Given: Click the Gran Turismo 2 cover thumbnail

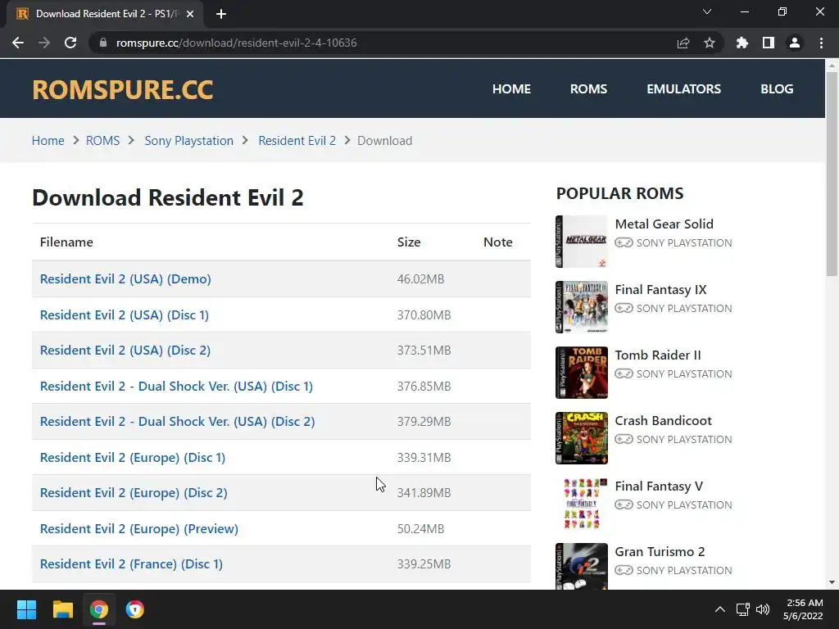Looking at the screenshot, I should (x=582, y=567).
